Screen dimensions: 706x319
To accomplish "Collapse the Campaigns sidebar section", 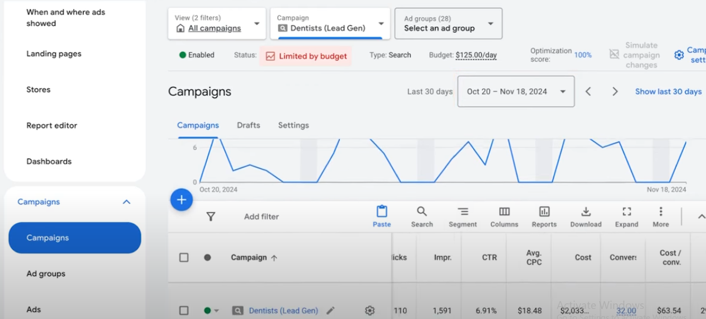I will [126, 202].
